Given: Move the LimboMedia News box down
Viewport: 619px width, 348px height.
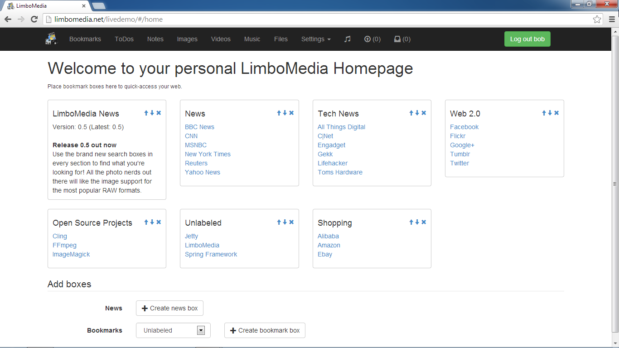Looking at the screenshot, I should click(x=152, y=113).
